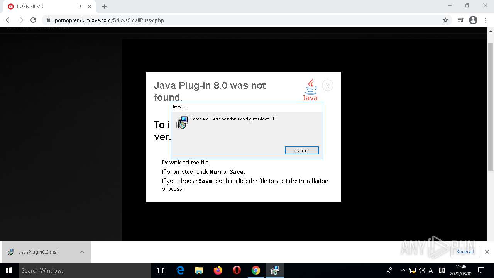This screenshot has width=494, height=278.
Task: Open network status tray icon
Action: click(x=413, y=270)
